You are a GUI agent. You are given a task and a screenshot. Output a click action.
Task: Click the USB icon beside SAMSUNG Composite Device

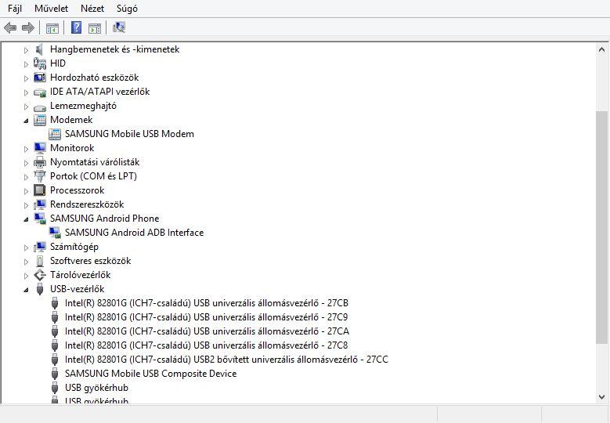click(55, 374)
